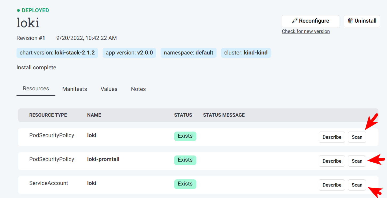387x198 pixels.
Task: Click the Exists status for loki-promtail
Action: click(185, 160)
